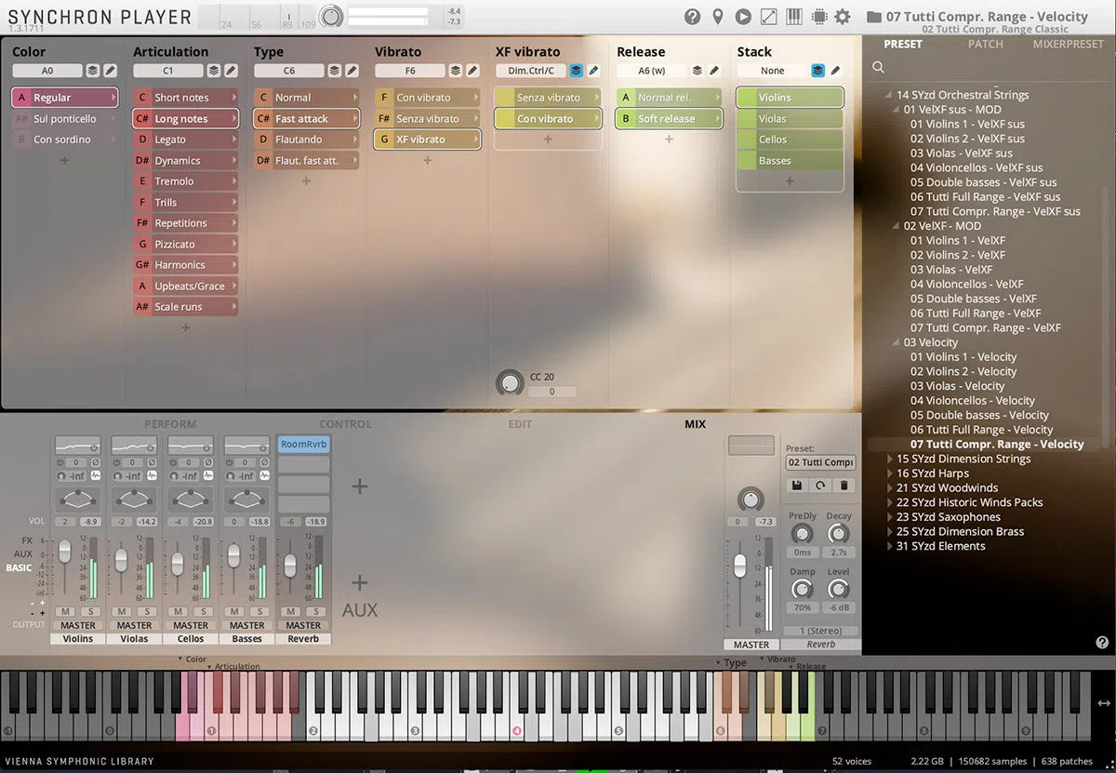
Task: Collapse the 03 Velocity folder
Action: coord(897,342)
